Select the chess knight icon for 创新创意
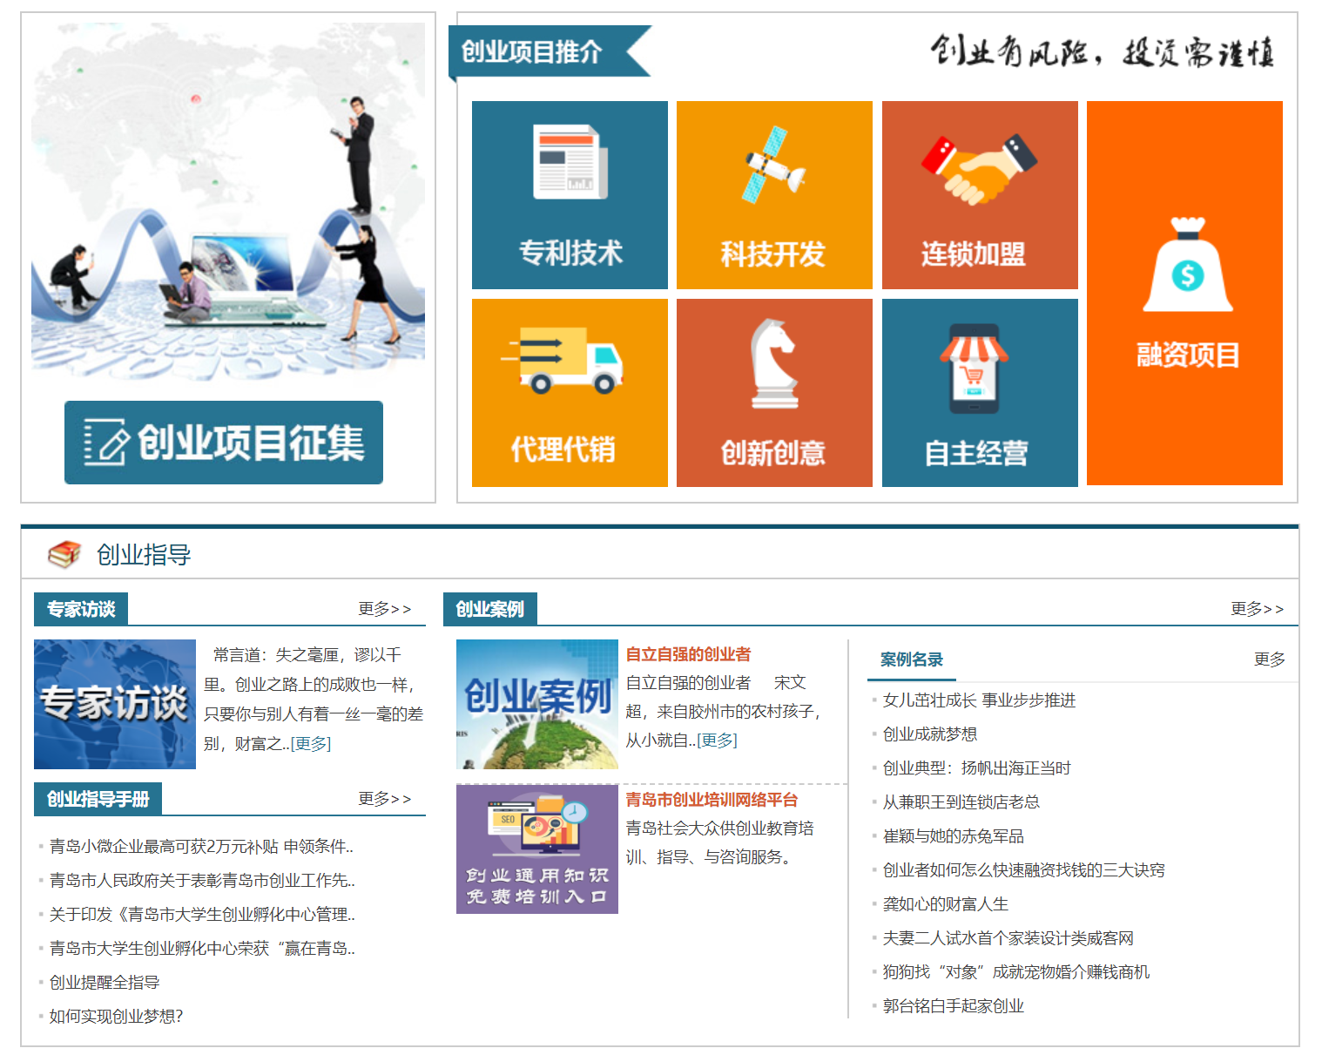 click(x=773, y=364)
